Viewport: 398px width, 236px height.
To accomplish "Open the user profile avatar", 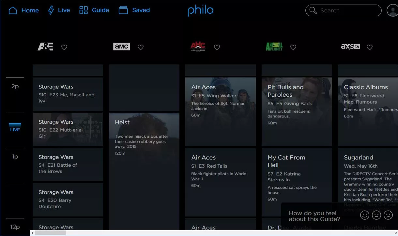I will [392, 10].
